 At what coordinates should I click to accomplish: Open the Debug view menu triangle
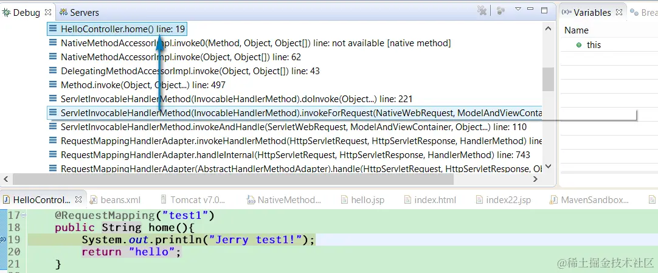(x=518, y=9)
